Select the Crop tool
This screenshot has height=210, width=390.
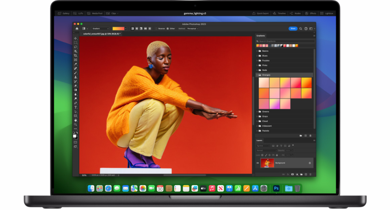click(75, 55)
